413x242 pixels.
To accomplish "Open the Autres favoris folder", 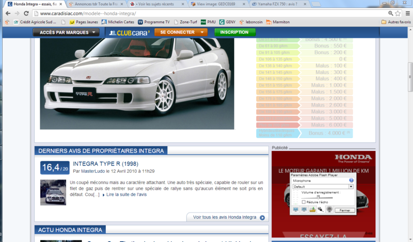I will [396, 22].
